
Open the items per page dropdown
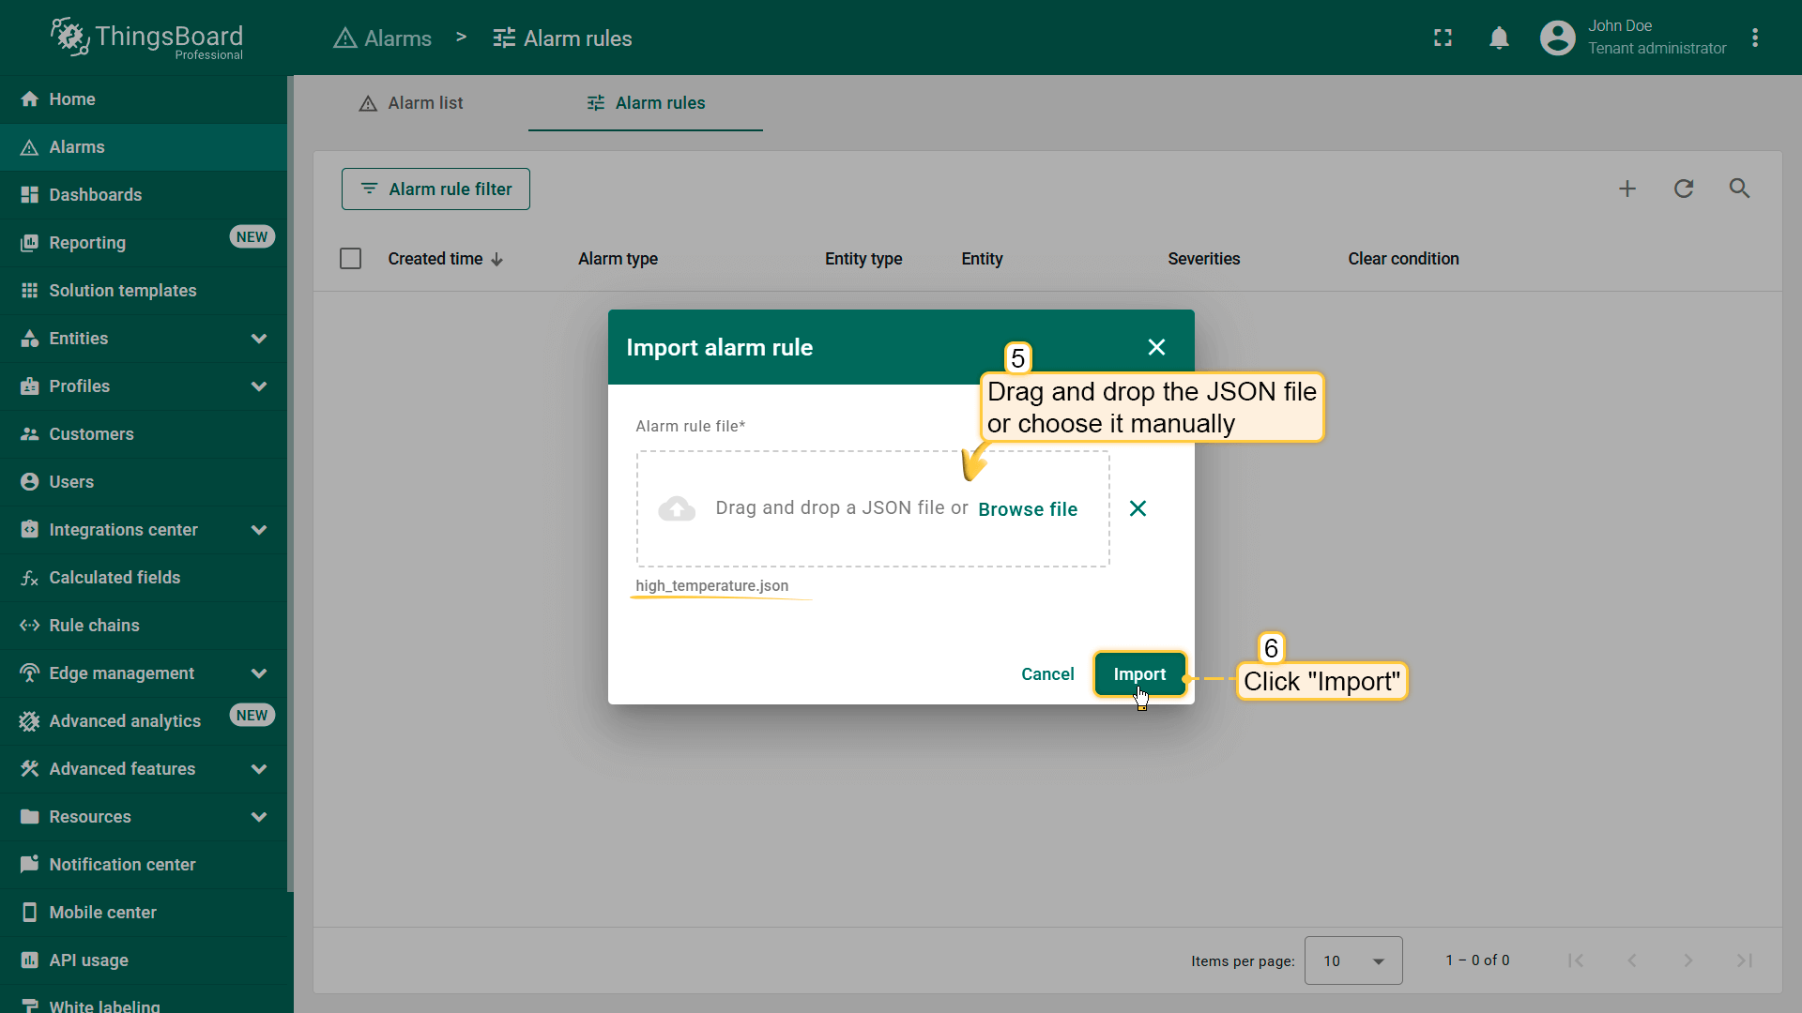click(1352, 960)
